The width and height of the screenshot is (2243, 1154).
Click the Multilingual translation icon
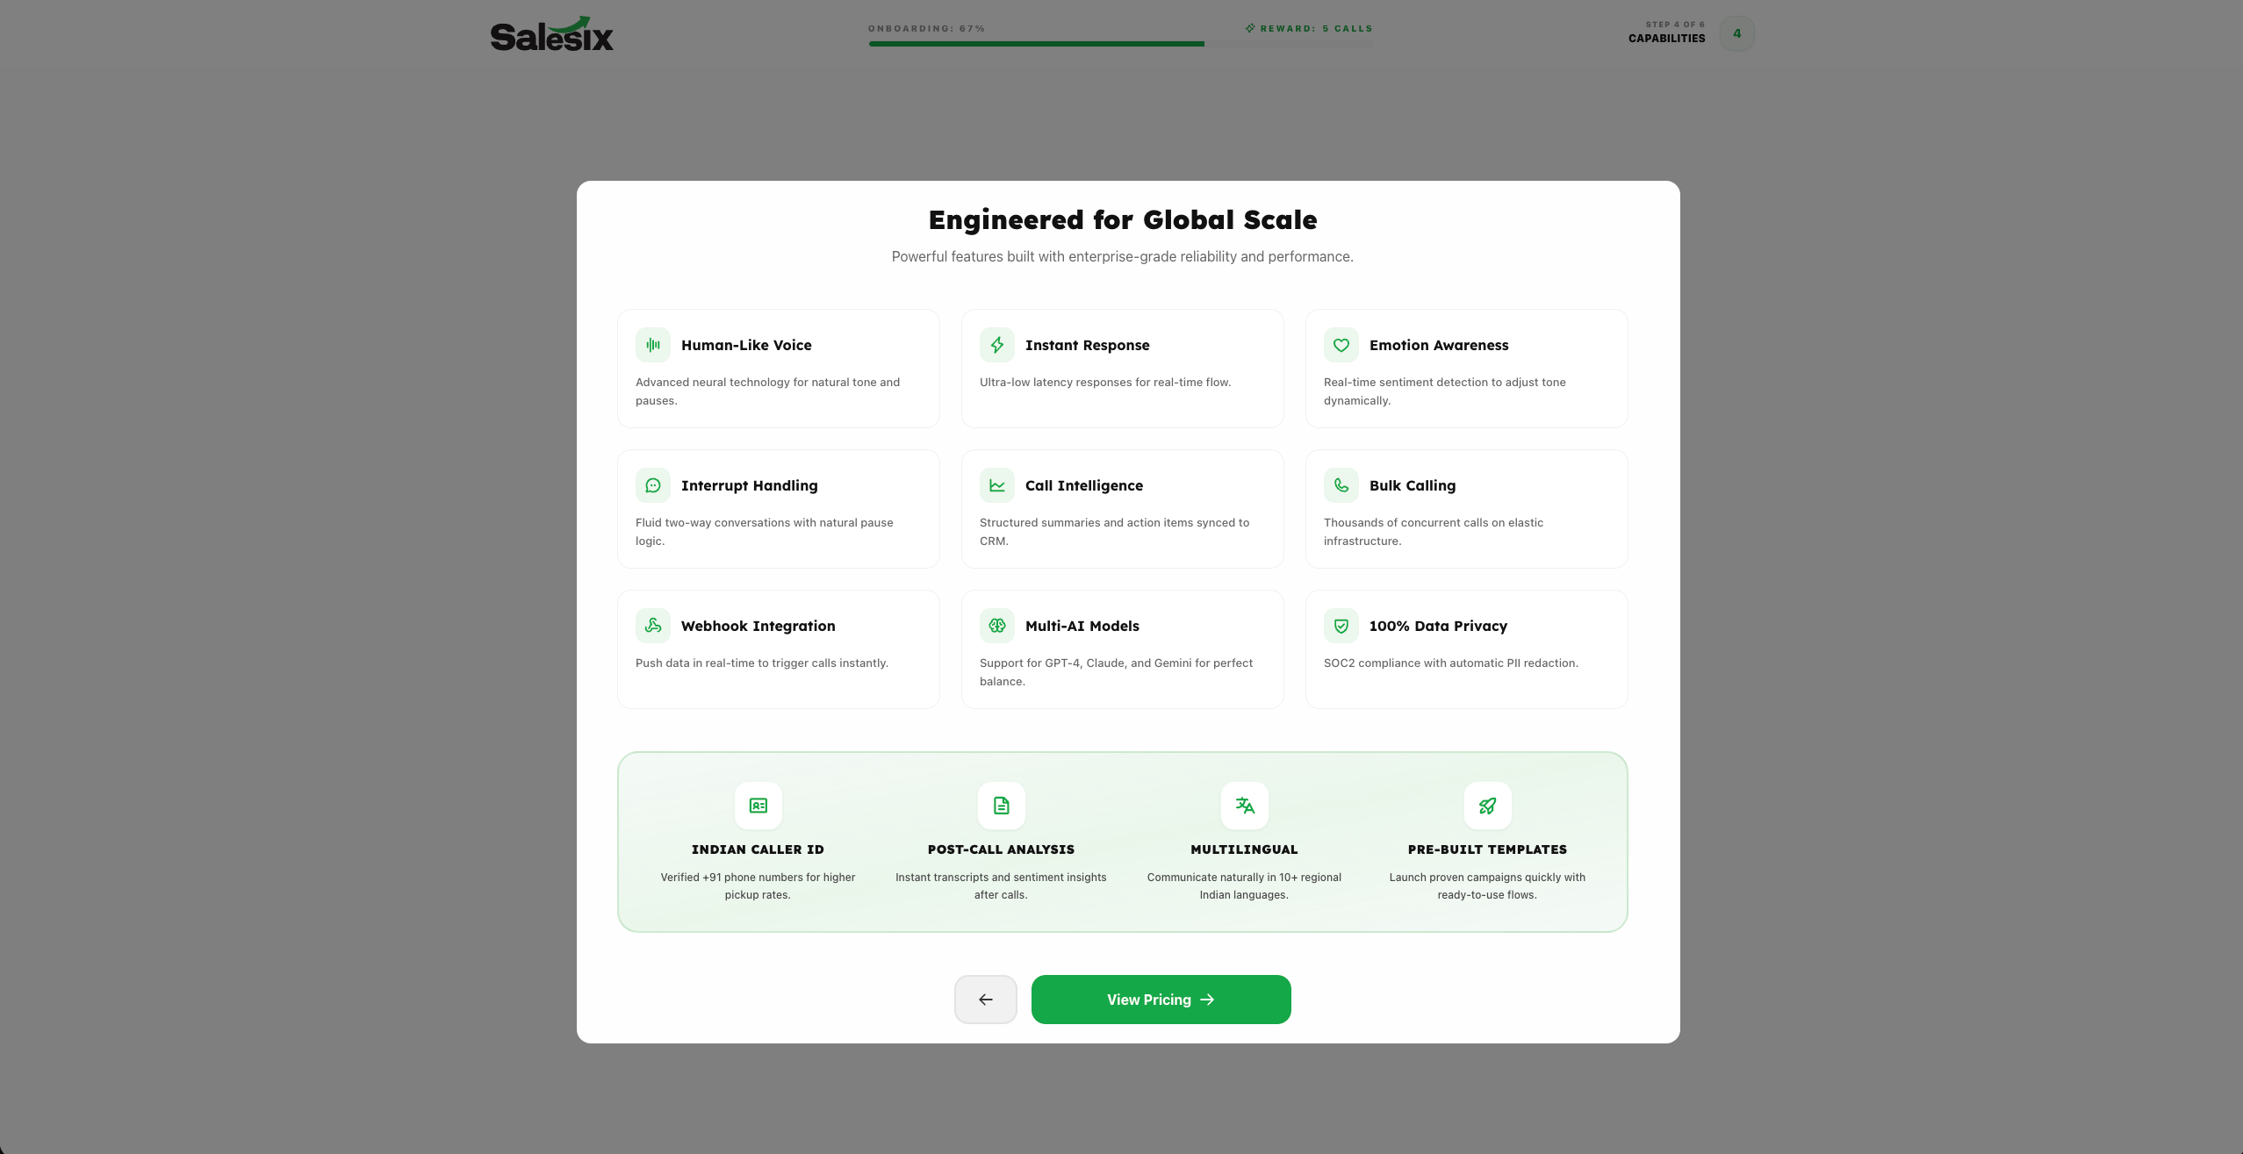click(1243, 806)
